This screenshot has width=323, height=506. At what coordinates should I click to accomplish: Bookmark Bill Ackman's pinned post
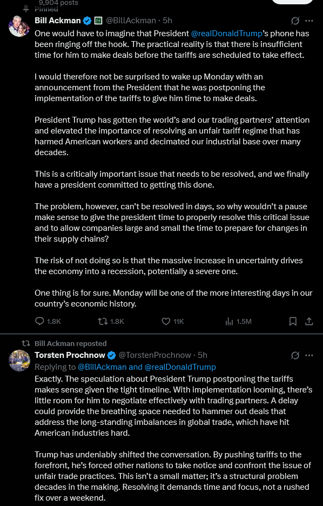tap(293, 322)
